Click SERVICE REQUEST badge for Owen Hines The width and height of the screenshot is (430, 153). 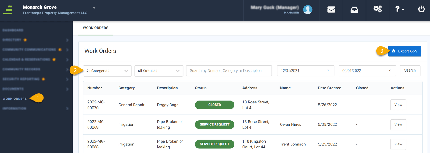point(214,125)
